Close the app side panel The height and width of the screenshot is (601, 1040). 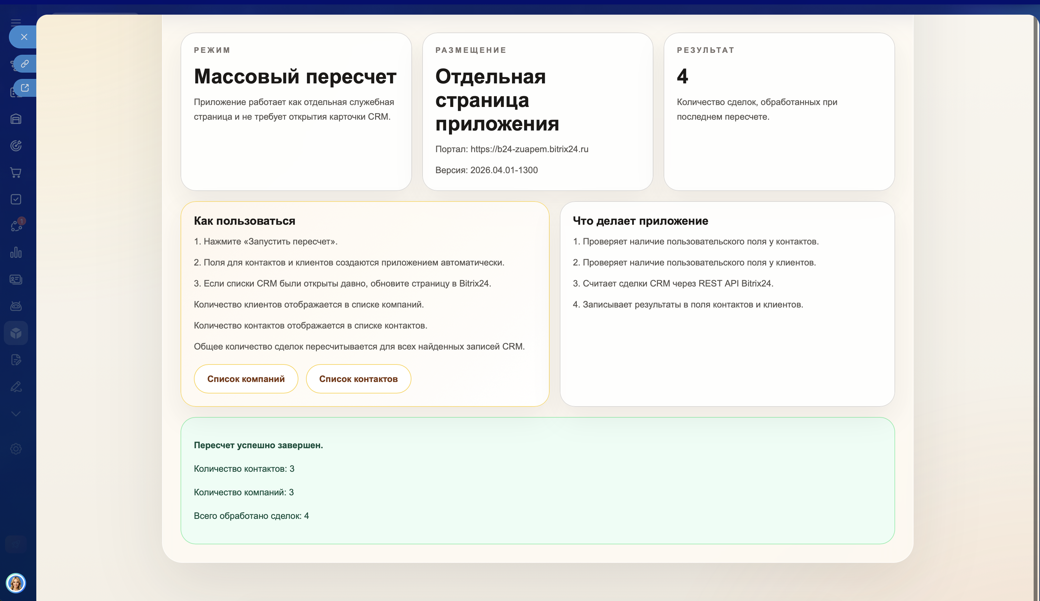(24, 37)
